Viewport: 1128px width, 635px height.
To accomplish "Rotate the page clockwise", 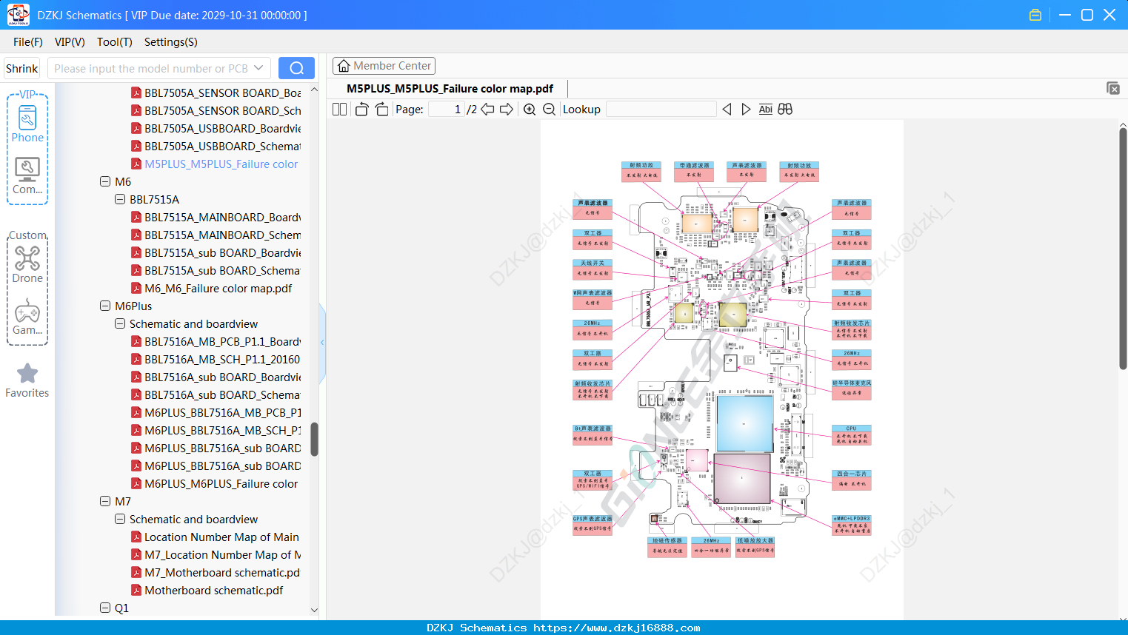I will coord(381,110).
